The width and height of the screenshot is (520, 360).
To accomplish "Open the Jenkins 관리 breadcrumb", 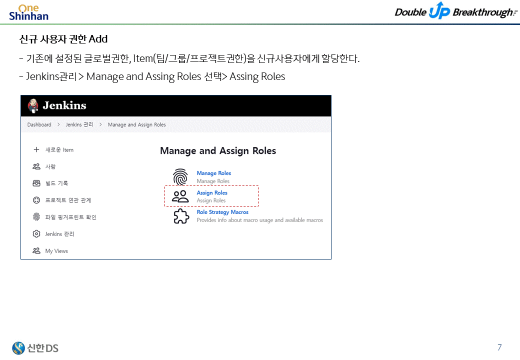I will pyautogui.click(x=79, y=124).
